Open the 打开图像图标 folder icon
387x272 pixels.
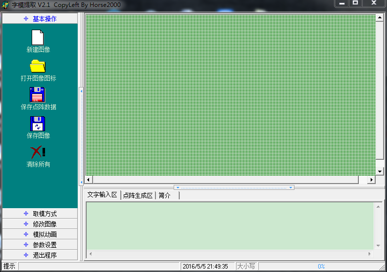click(x=38, y=66)
